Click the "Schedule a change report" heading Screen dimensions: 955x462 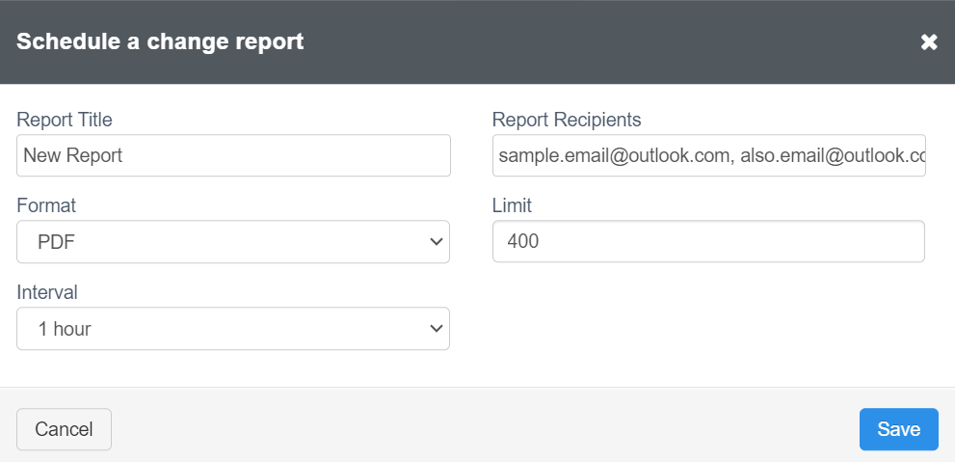coord(160,41)
